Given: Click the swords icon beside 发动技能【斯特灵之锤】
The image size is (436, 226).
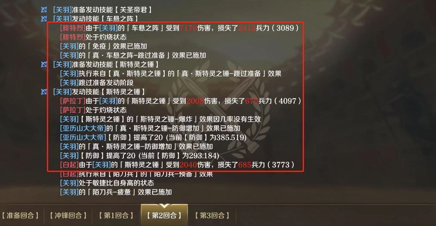Looking at the screenshot, I should 44,92.
